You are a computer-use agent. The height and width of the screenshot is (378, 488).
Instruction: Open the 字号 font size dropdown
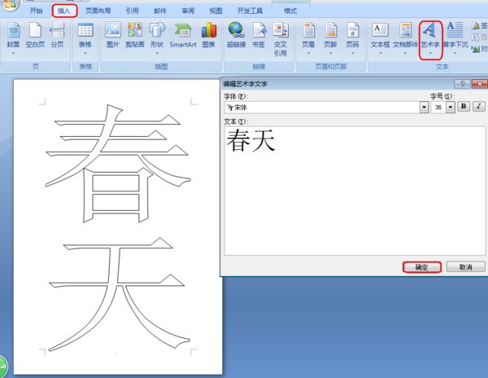click(451, 107)
